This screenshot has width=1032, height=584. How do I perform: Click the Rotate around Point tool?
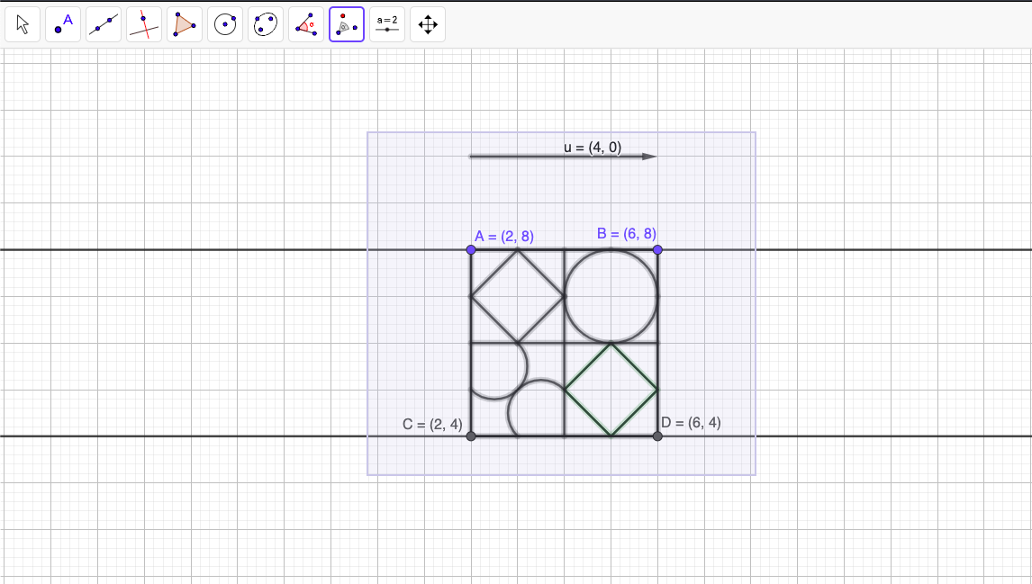347,24
